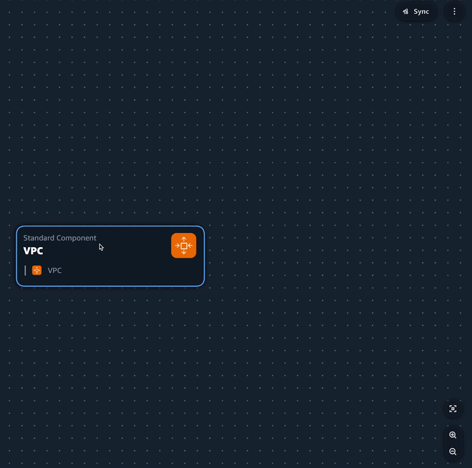Click the magnifier-with-plus to enlarge the canvas

453,435
